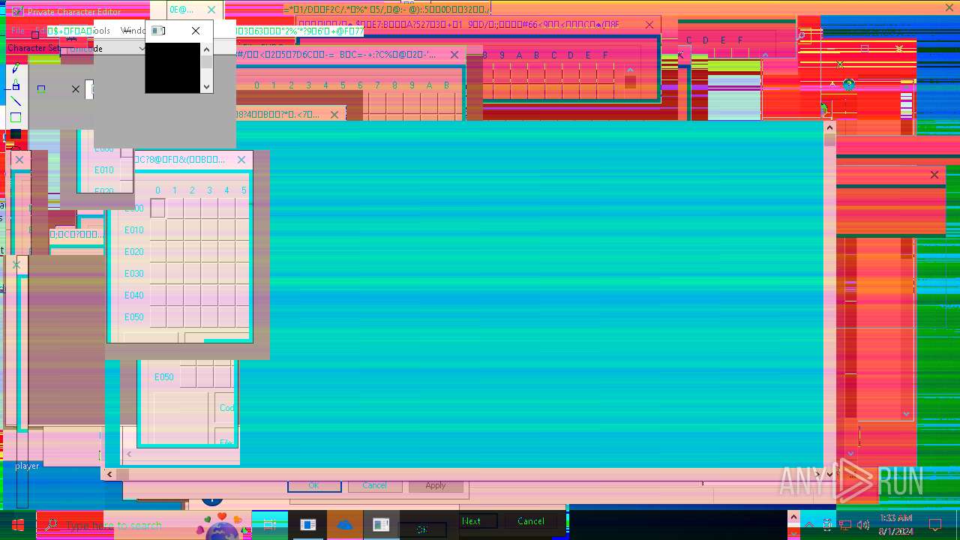Image resolution: width=960 pixels, height=540 pixels.
Task: Click the up arrow of the large vertical scrollbar
Action: point(829,127)
